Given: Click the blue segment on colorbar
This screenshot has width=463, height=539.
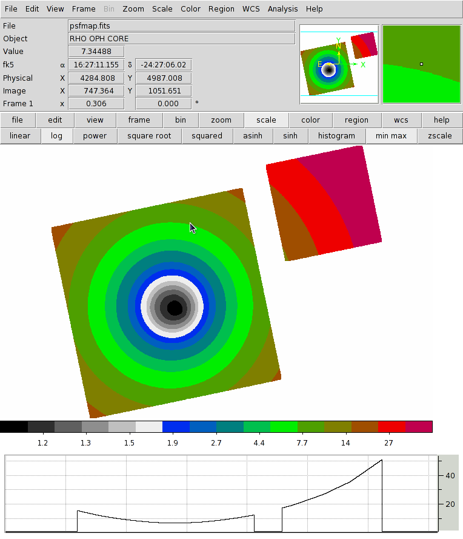Looking at the screenshot, I should (176, 427).
